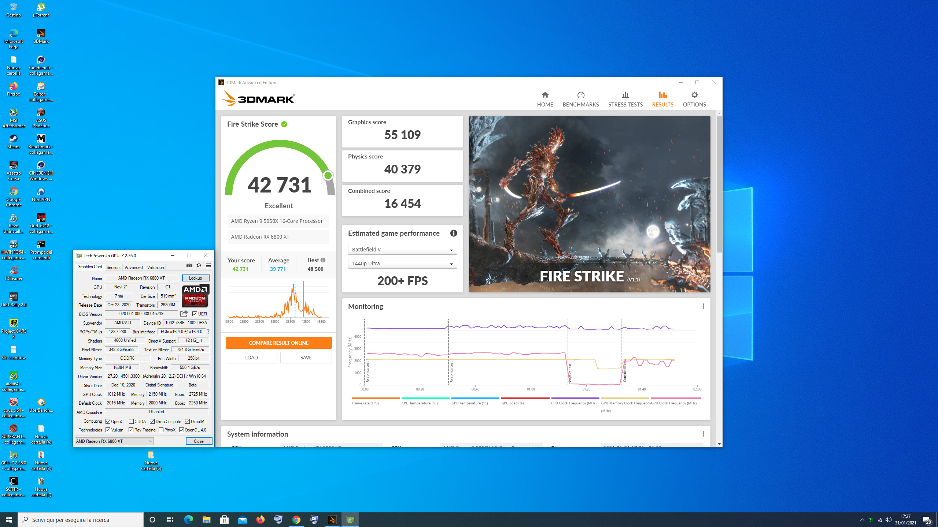Expand the 1440p Ultra resolution dropdown
The height and width of the screenshot is (527, 938).
[x=402, y=263]
